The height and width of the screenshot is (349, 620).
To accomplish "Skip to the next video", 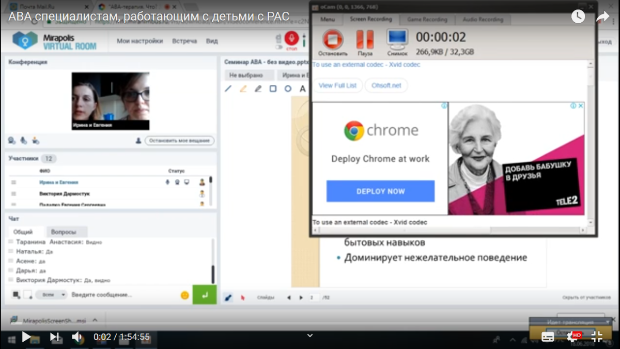I will click(x=54, y=337).
